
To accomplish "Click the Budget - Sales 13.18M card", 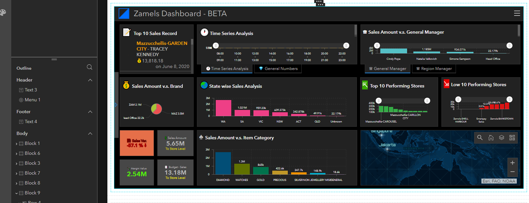I will 175,172.
